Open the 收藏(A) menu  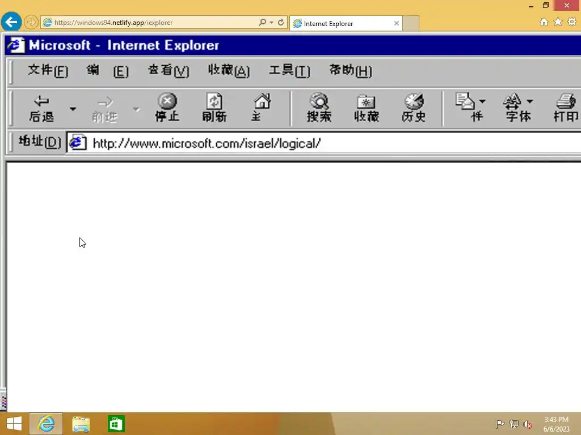tap(229, 70)
